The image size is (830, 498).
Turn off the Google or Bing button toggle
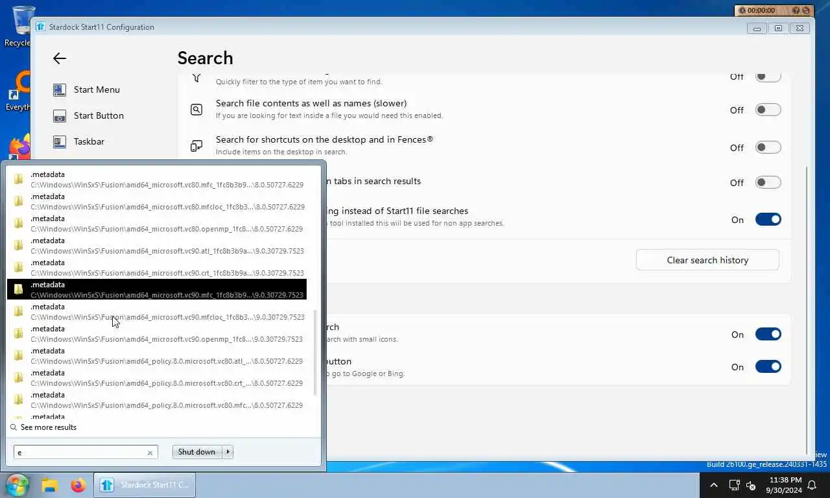[768, 366]
